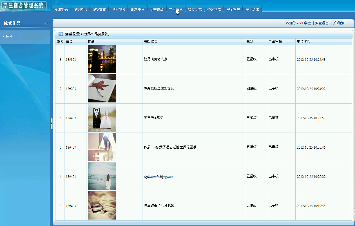Click the 编号 column header
Screen dimensions: 355x226
click(x=60, y=41)
